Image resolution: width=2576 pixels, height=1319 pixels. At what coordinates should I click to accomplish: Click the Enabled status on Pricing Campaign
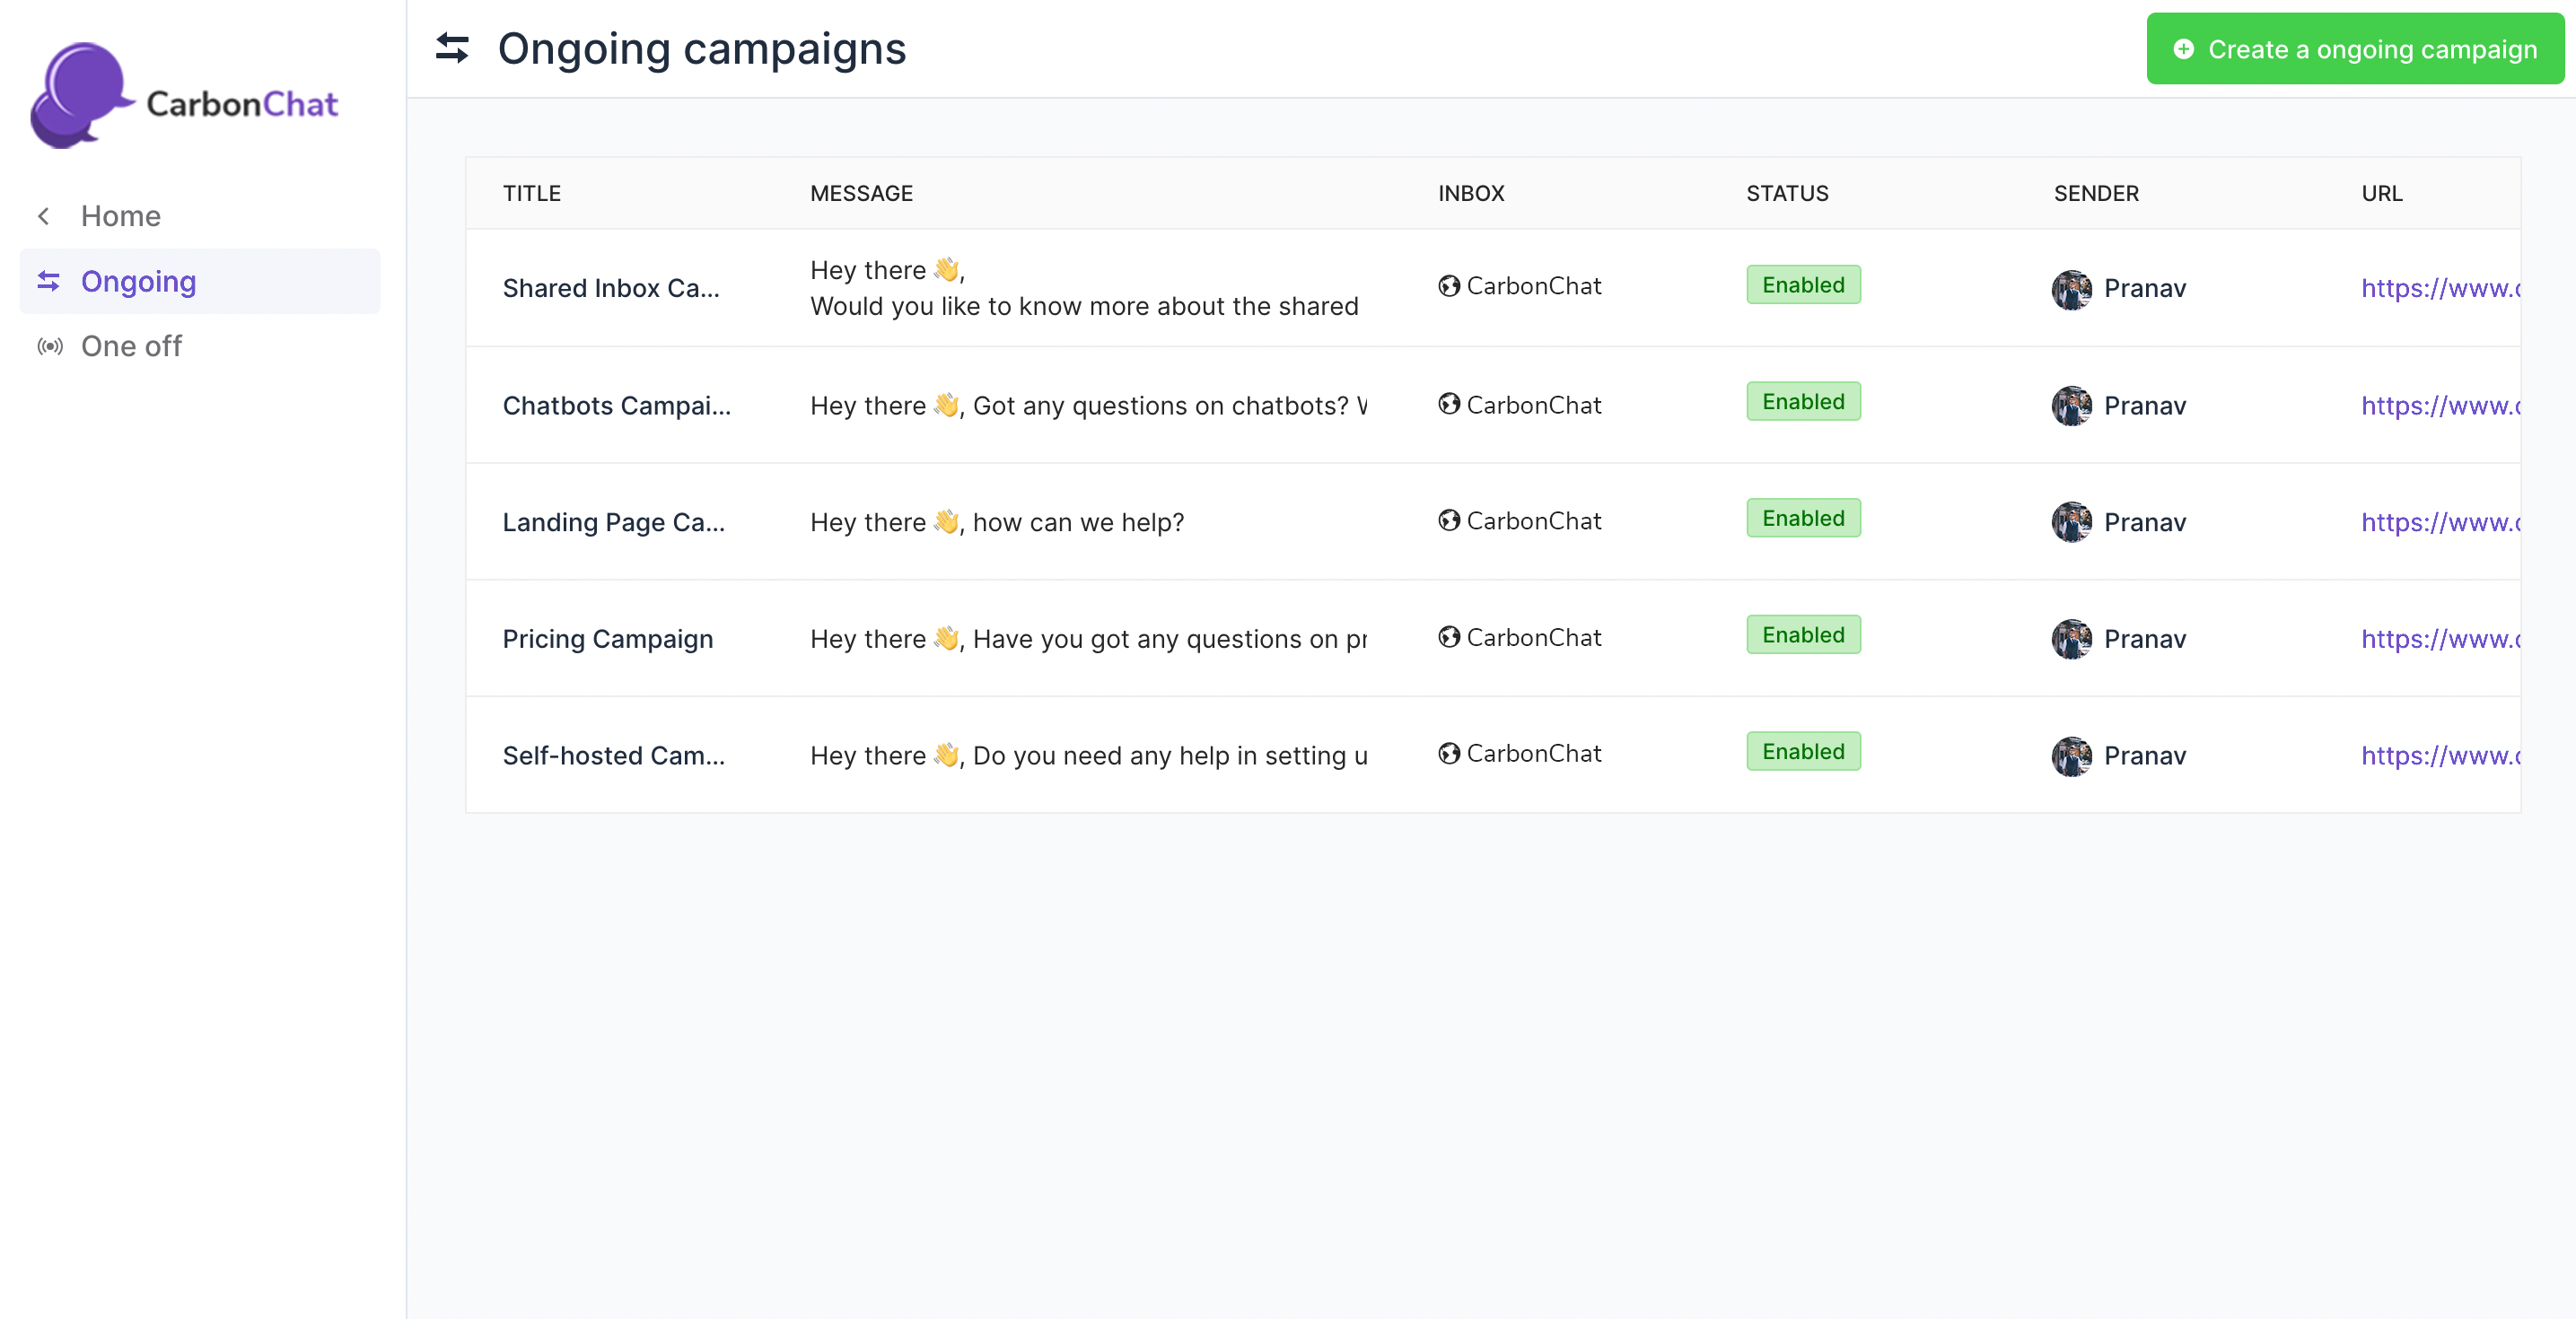point(1802,635)
